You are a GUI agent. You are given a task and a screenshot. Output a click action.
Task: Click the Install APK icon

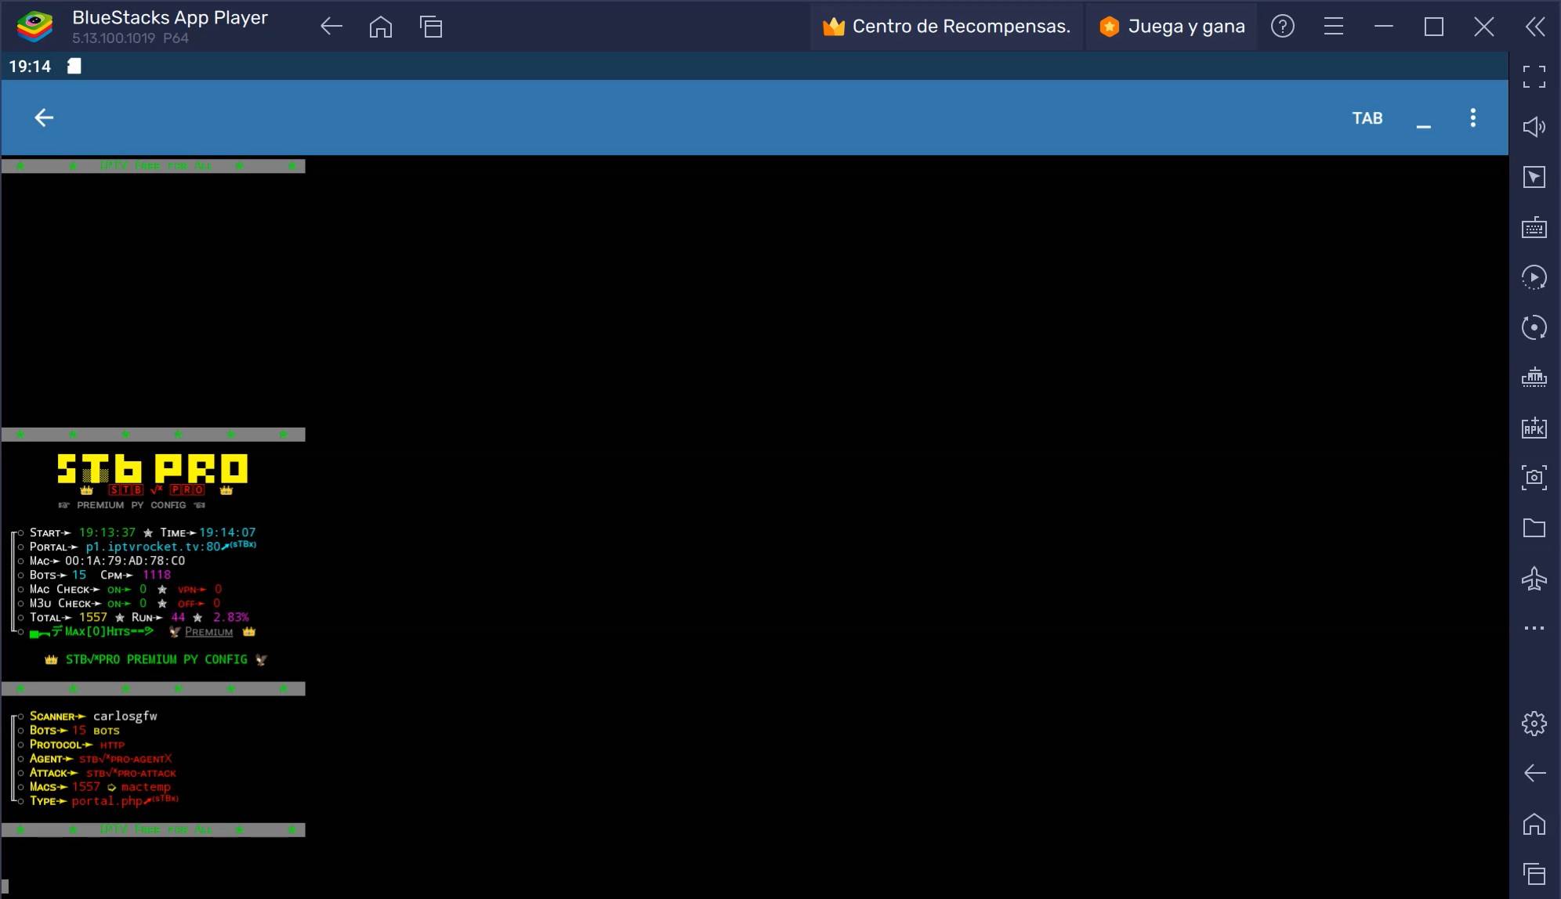coord(1534,428)
